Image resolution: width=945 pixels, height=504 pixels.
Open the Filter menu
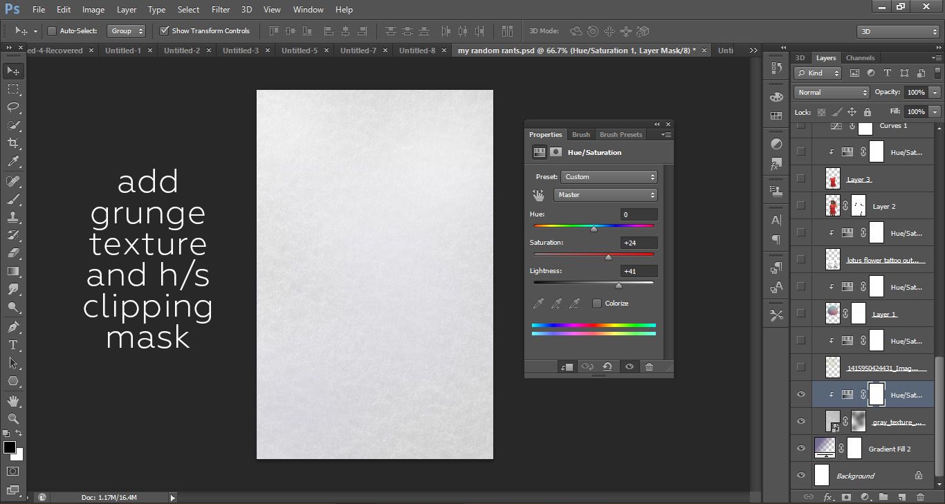point(221,10)
